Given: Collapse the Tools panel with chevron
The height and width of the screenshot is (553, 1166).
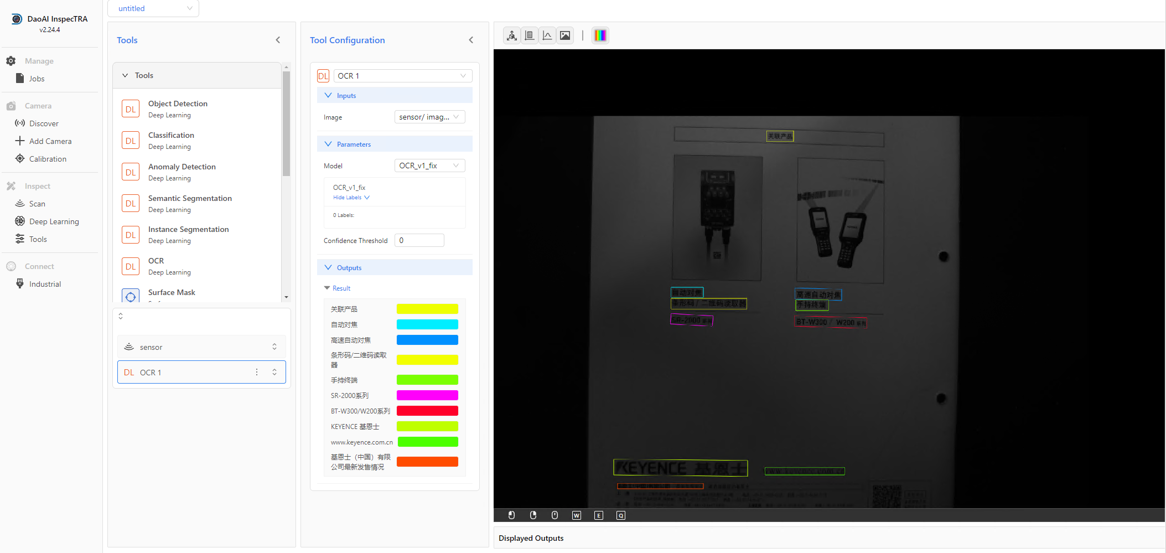Looking at the screenshot, I should (278, 40).
